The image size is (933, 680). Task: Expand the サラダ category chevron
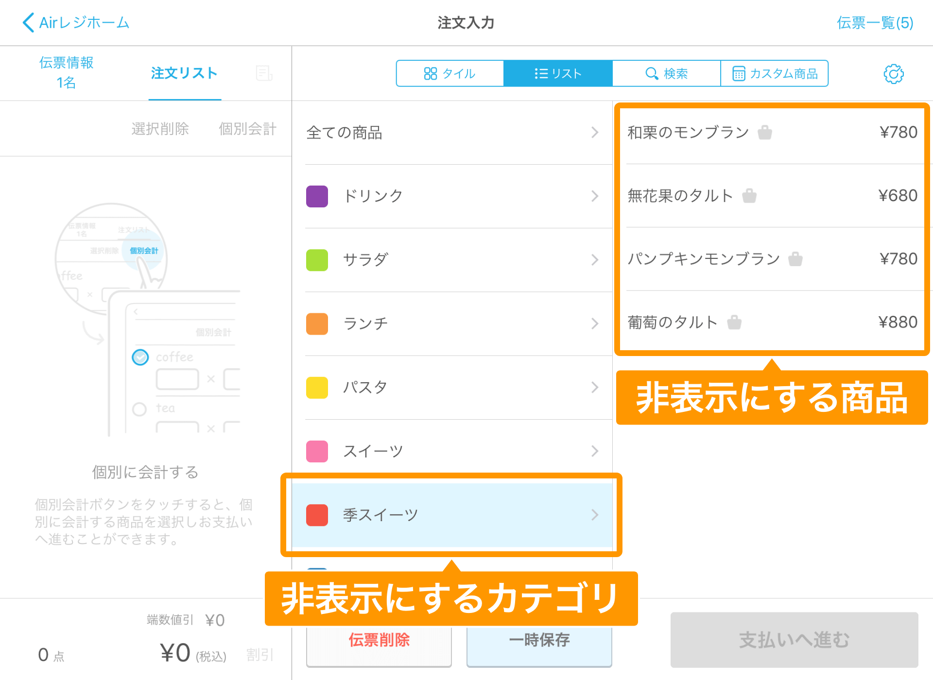[595, 260]
